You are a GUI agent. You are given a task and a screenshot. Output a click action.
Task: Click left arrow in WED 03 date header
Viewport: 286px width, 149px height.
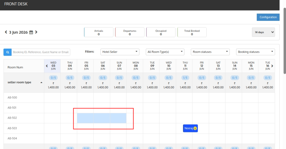47,66
